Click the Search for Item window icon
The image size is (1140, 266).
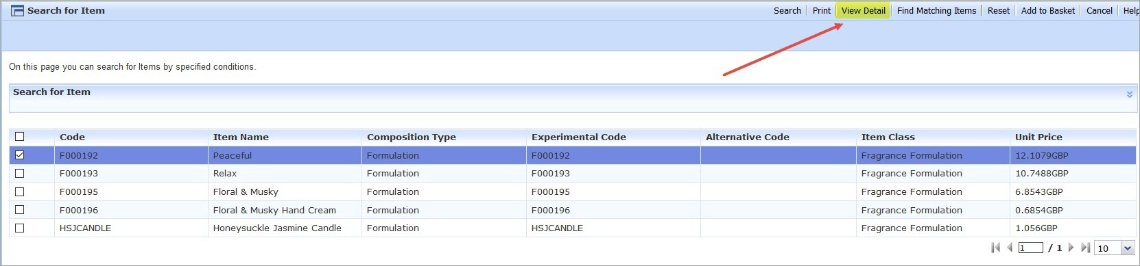(x=18, y=11)
